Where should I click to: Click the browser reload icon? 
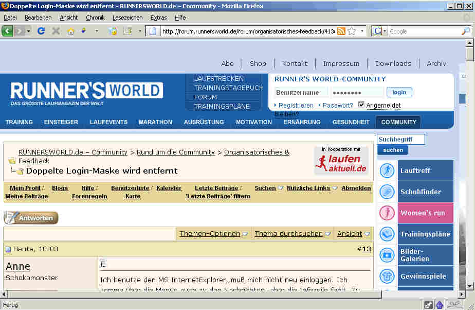41,31
